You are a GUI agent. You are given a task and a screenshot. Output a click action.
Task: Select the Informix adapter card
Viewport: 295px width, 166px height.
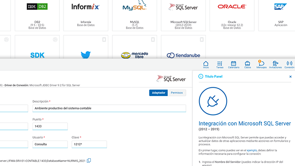point(86,15)
